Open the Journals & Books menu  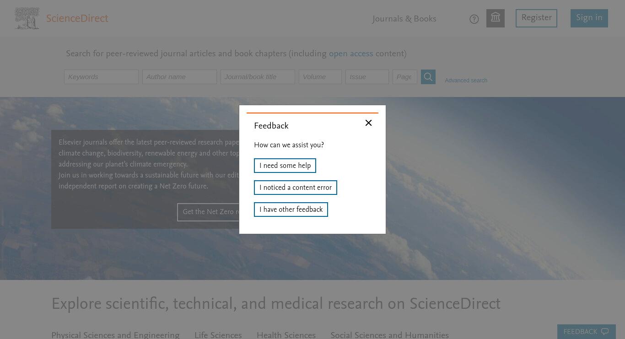404,19
